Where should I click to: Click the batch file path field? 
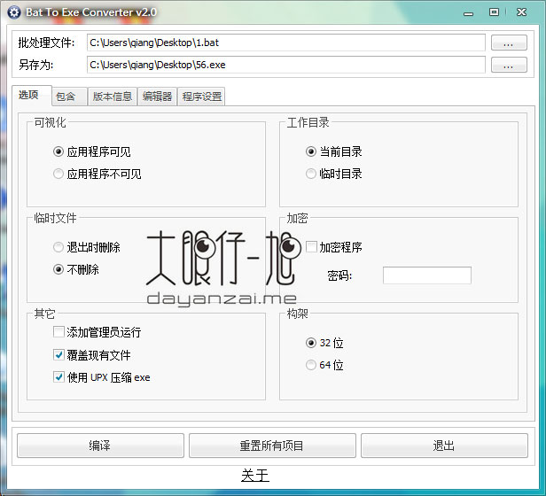click(x=286, y=43)
